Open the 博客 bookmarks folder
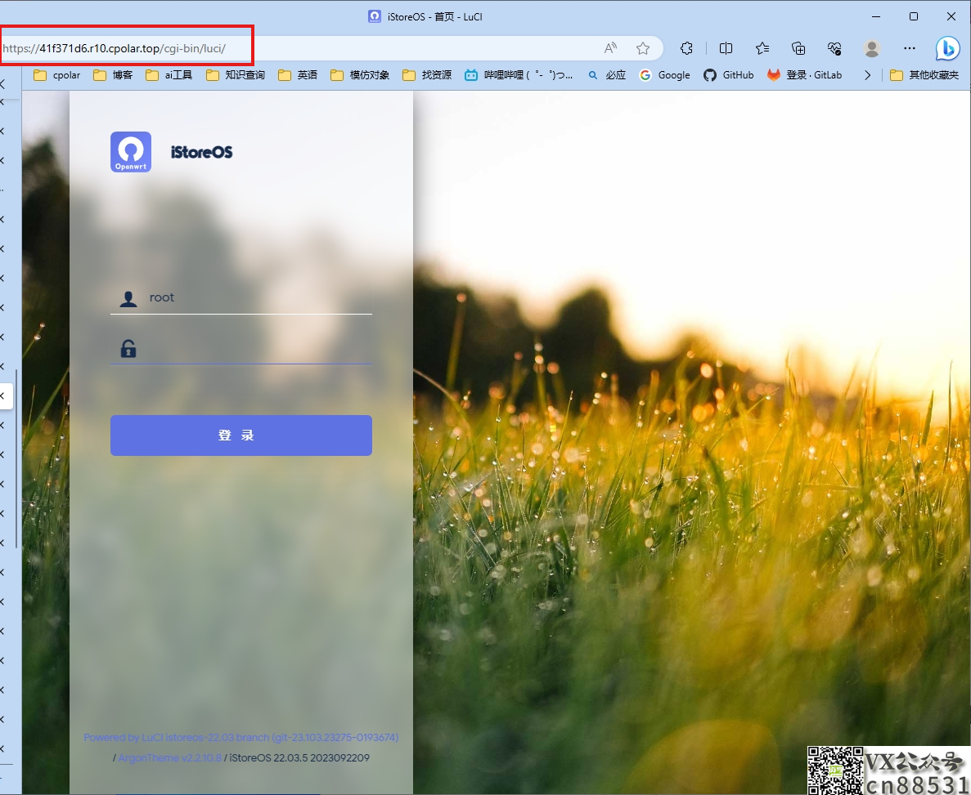 (113, 75)
